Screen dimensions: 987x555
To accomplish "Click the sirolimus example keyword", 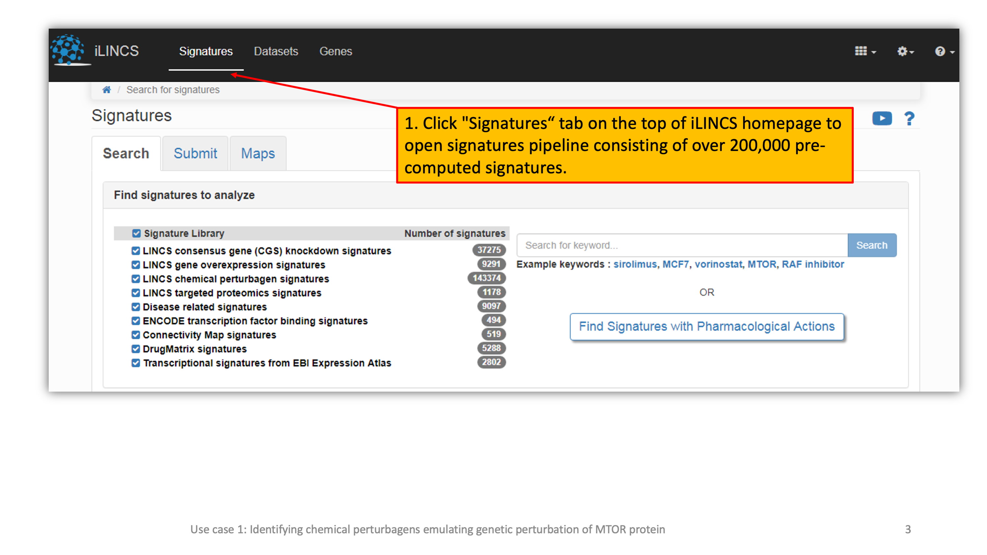I will click(x=635, y=264).
